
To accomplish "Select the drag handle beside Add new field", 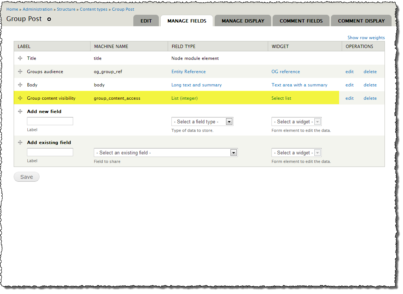I will (20, 111).
